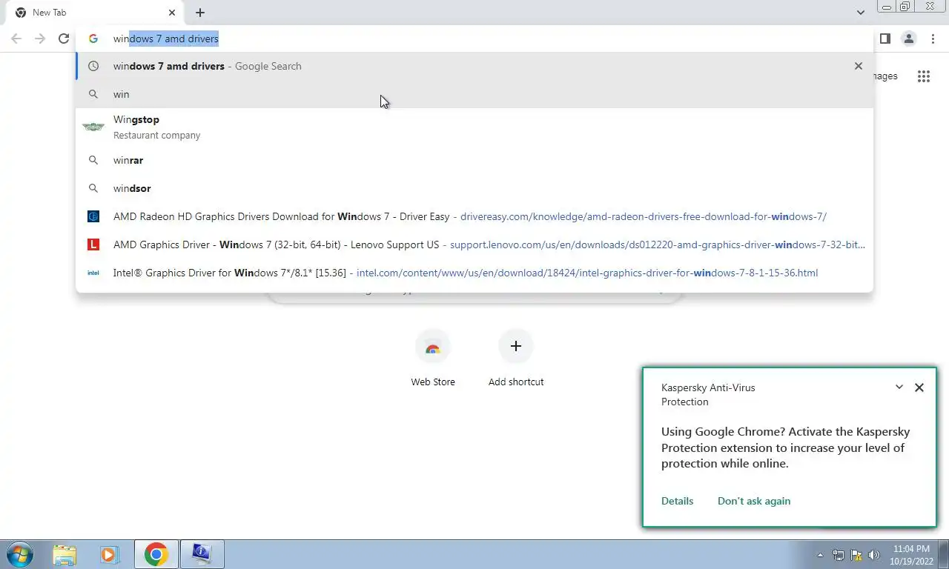Open the monitor app button in taskbar
The image size is (949, 569).
click(x=202, y=554)
